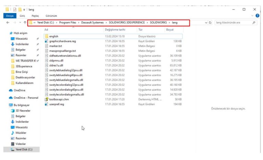Select the graphicshardware.reg file
The width and height of the screenshot is (263, 160).
coord(62,41)
